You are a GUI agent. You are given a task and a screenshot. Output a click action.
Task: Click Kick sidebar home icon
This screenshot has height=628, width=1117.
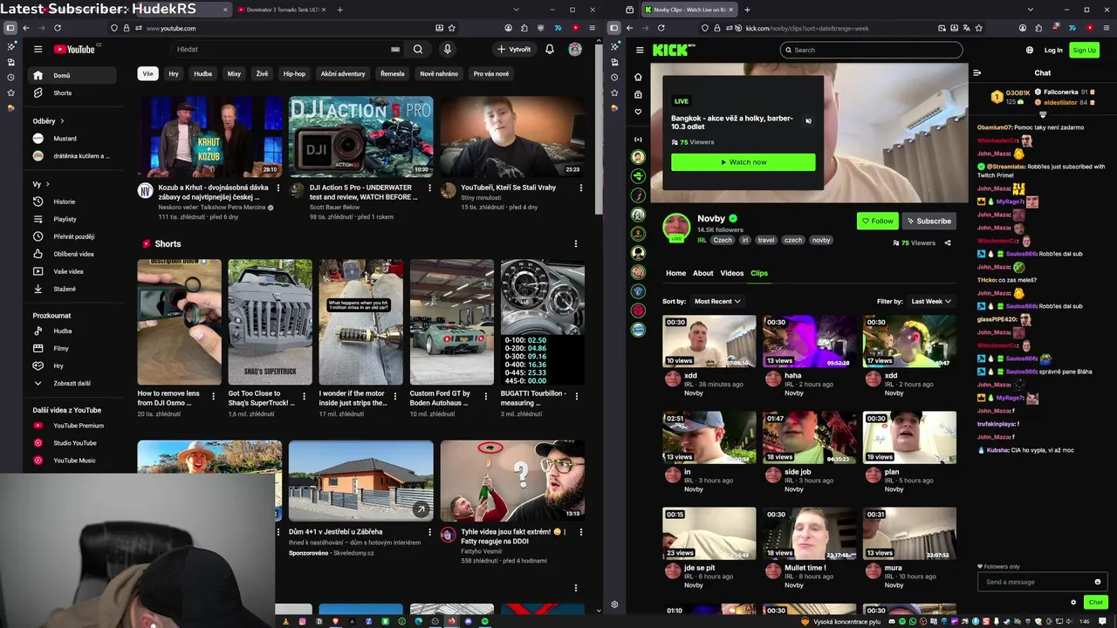[x=638, y=77]
